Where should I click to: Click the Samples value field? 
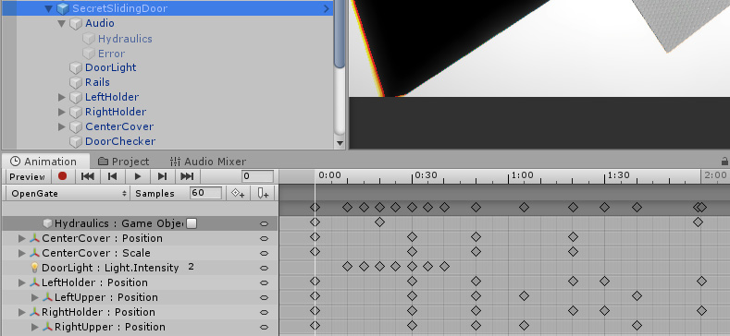[x=205, y=193]
